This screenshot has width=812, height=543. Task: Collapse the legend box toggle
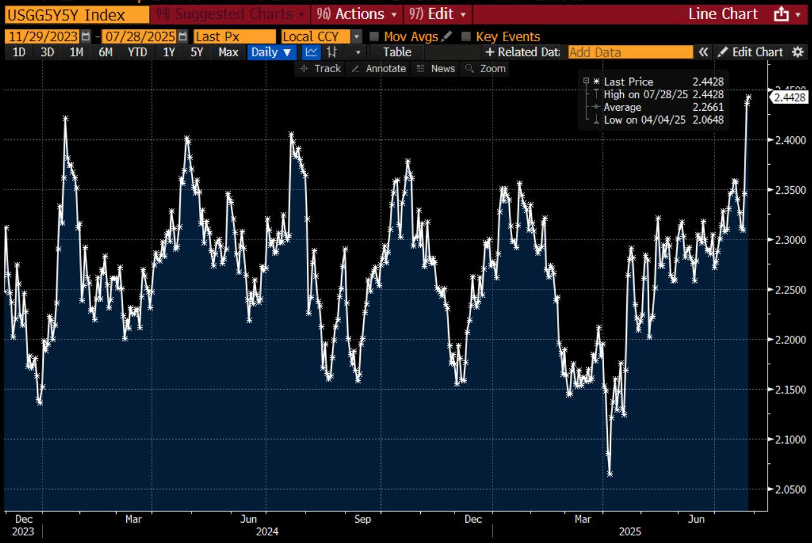coord(586,81)
